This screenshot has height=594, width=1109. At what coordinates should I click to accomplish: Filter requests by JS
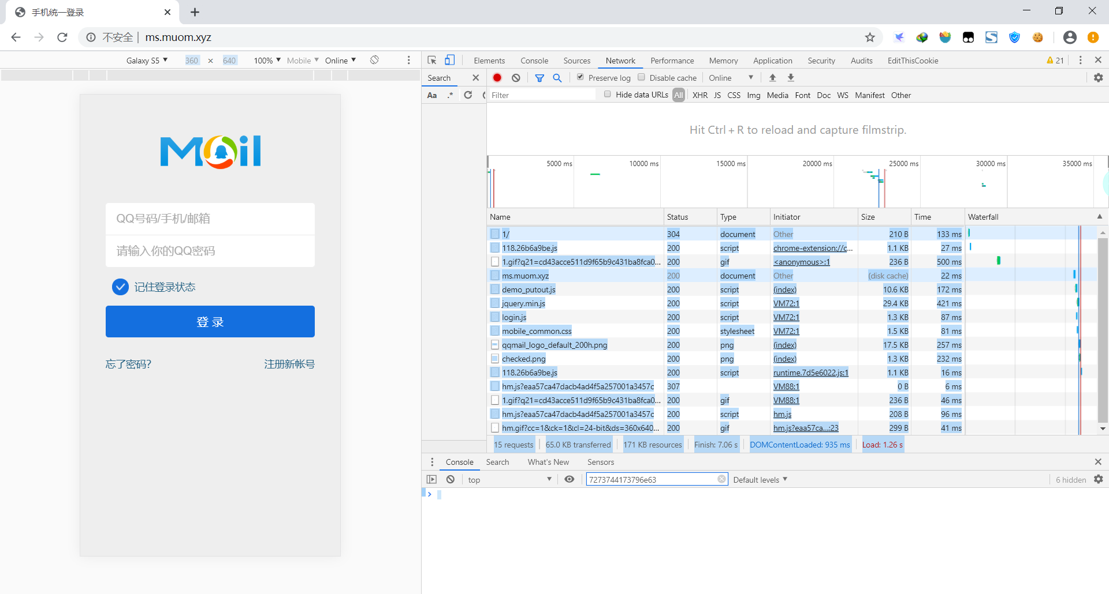click(717, 95)
